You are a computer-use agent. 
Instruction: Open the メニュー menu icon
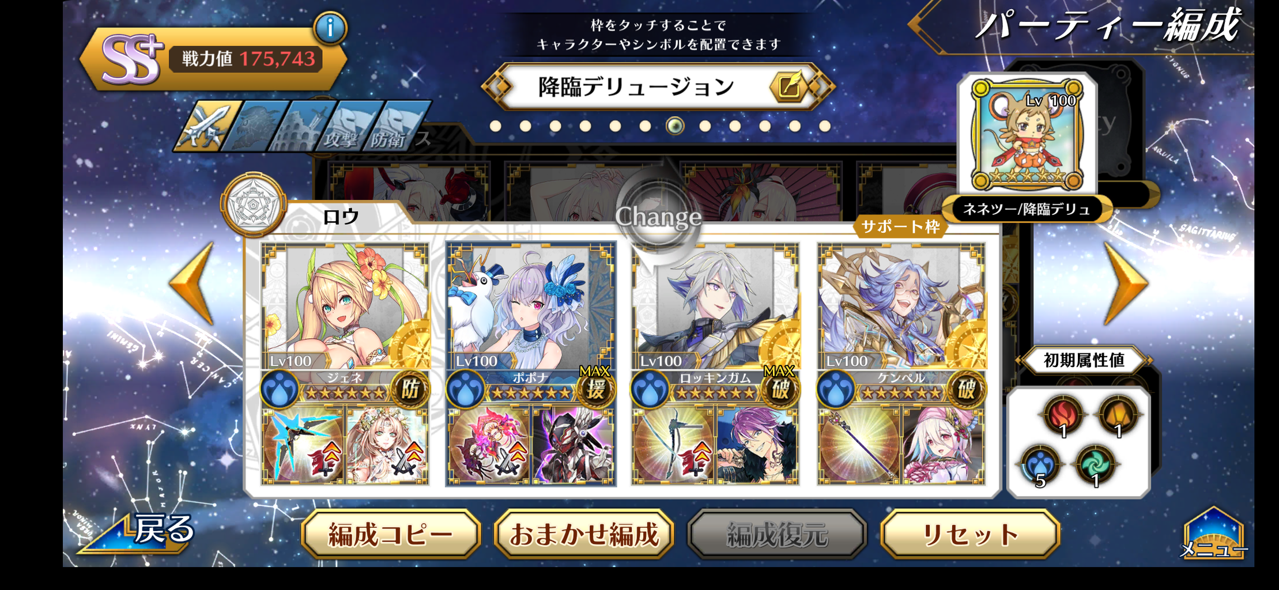(x=1214, y=534)
